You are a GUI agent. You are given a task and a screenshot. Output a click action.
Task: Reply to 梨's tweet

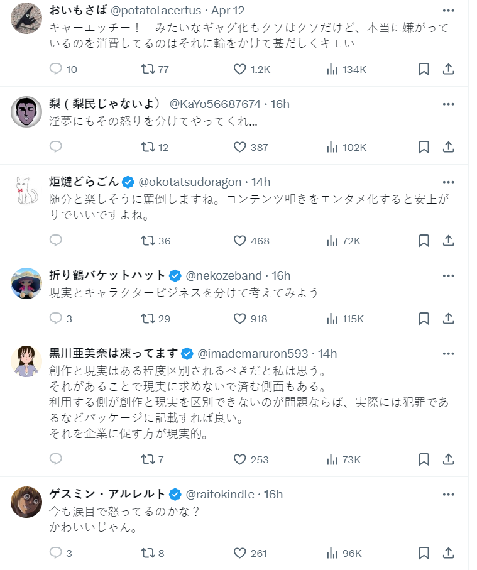click(x=56, y=147)
